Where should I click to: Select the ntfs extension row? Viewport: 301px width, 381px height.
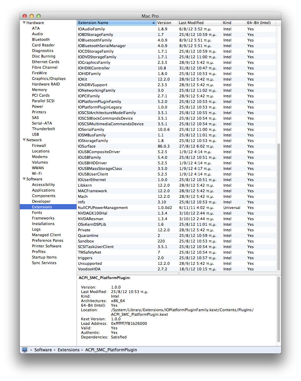(176, 202)
